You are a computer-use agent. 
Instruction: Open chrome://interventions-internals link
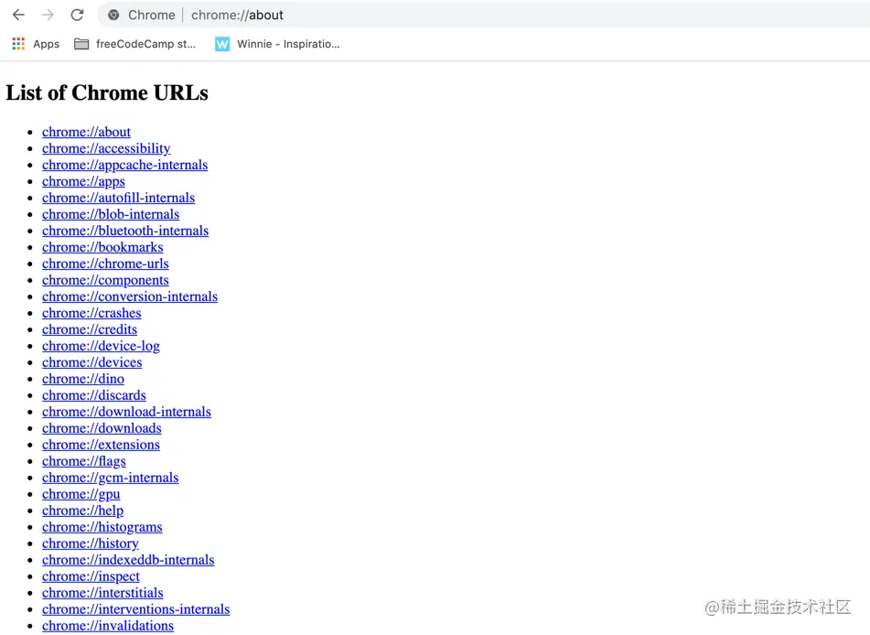(136, 609)
